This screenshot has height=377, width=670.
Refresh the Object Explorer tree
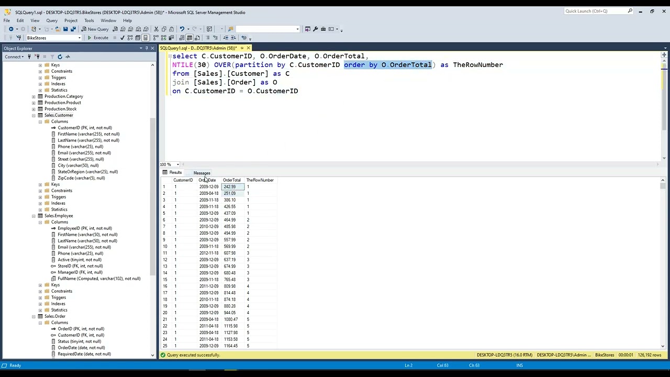point(60,57)
